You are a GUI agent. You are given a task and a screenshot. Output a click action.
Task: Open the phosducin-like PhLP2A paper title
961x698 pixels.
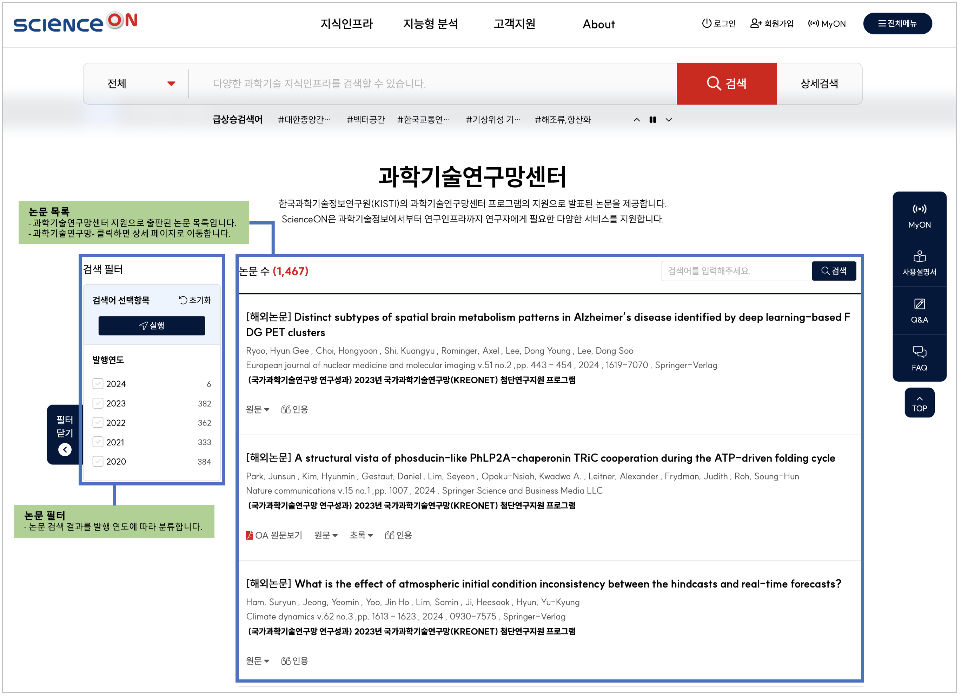[x=541, y=458]
